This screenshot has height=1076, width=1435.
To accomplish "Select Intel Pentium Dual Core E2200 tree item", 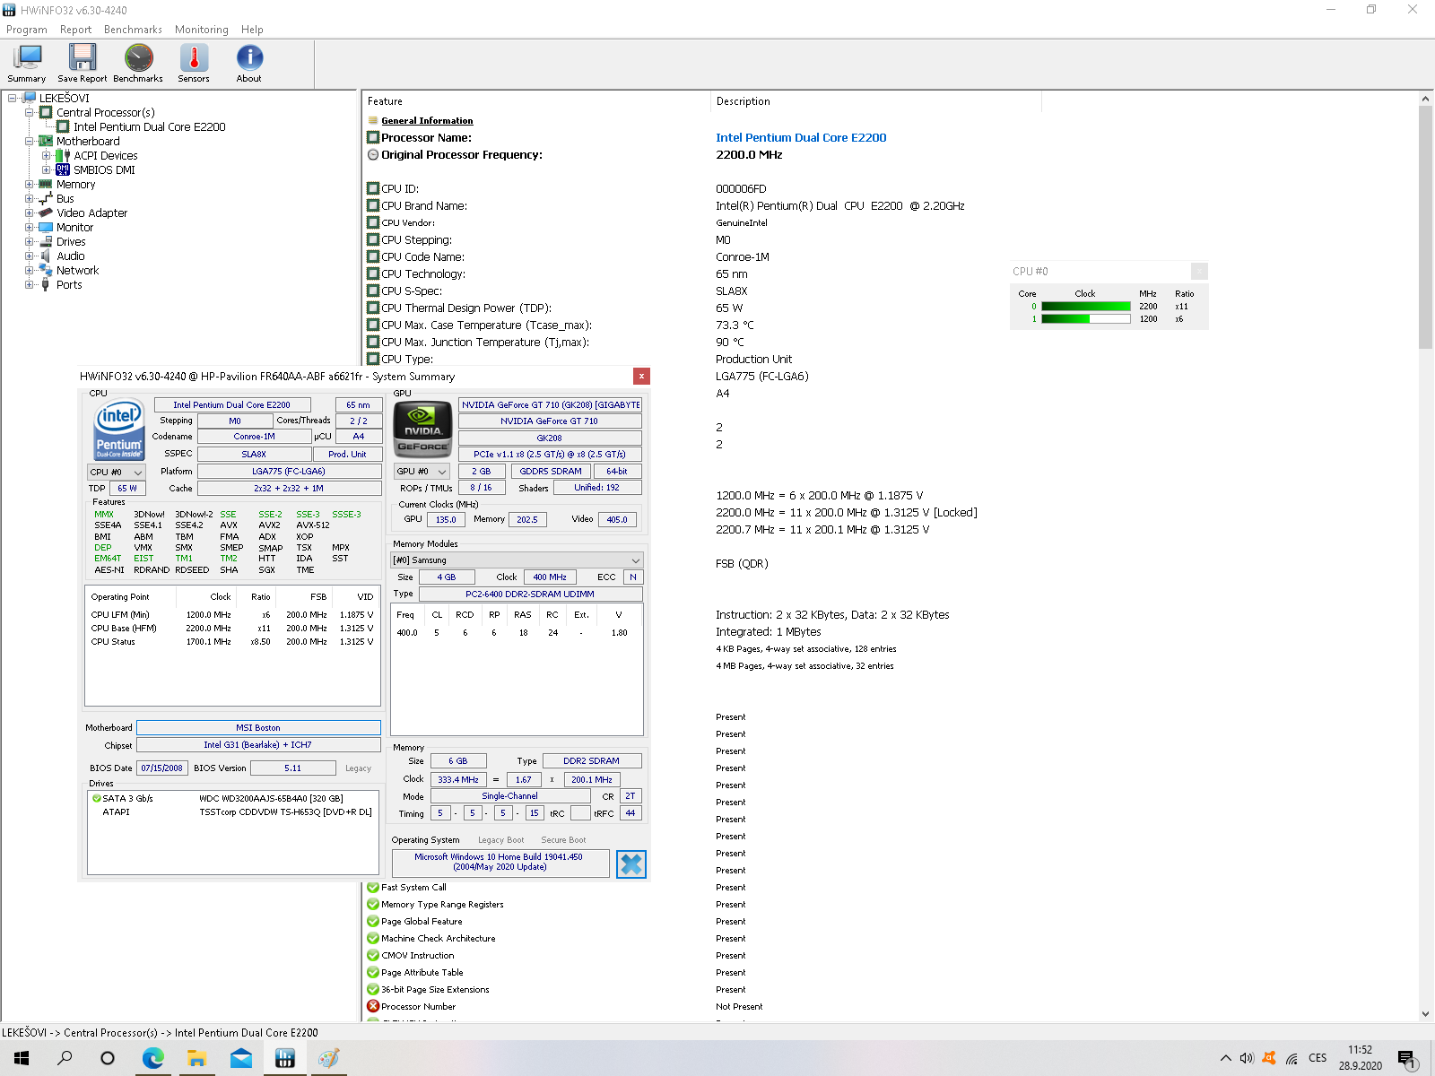I will coord(149,127).
